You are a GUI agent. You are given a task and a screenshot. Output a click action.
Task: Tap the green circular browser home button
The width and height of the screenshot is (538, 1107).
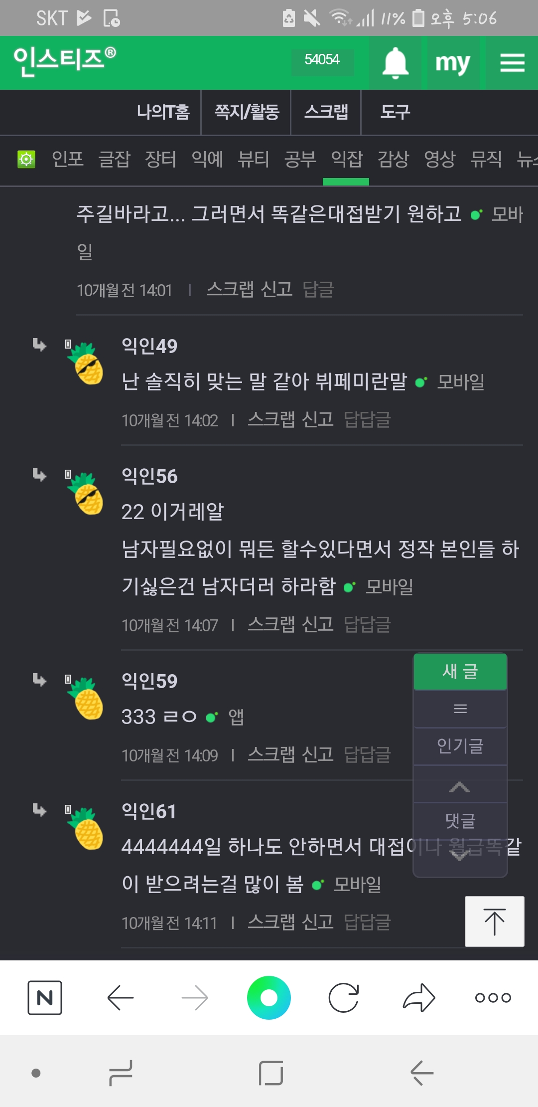[x=269, y=997]
